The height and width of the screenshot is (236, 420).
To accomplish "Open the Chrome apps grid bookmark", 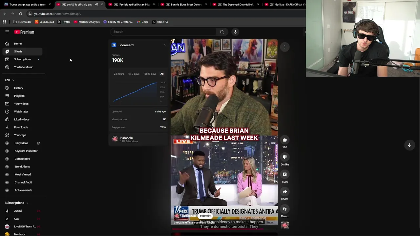I will 4,22.
